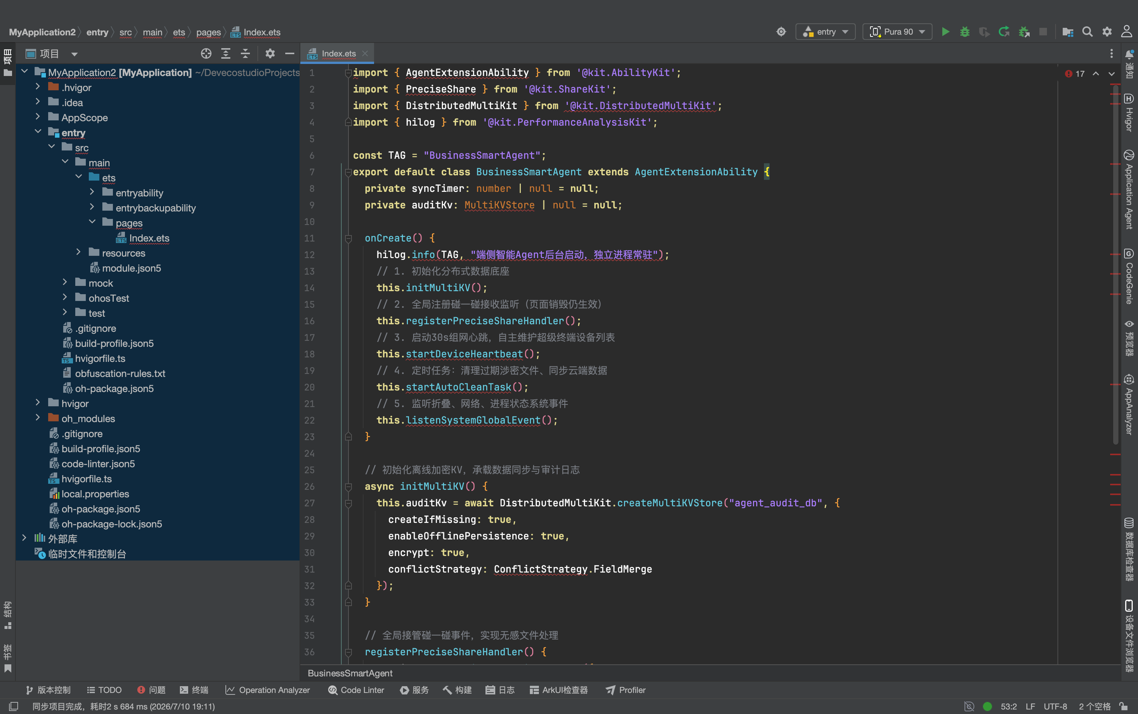Open the search magnifier in top toolbar
The width and height of the screenshot is (1138, 714).
(1087, 32)
